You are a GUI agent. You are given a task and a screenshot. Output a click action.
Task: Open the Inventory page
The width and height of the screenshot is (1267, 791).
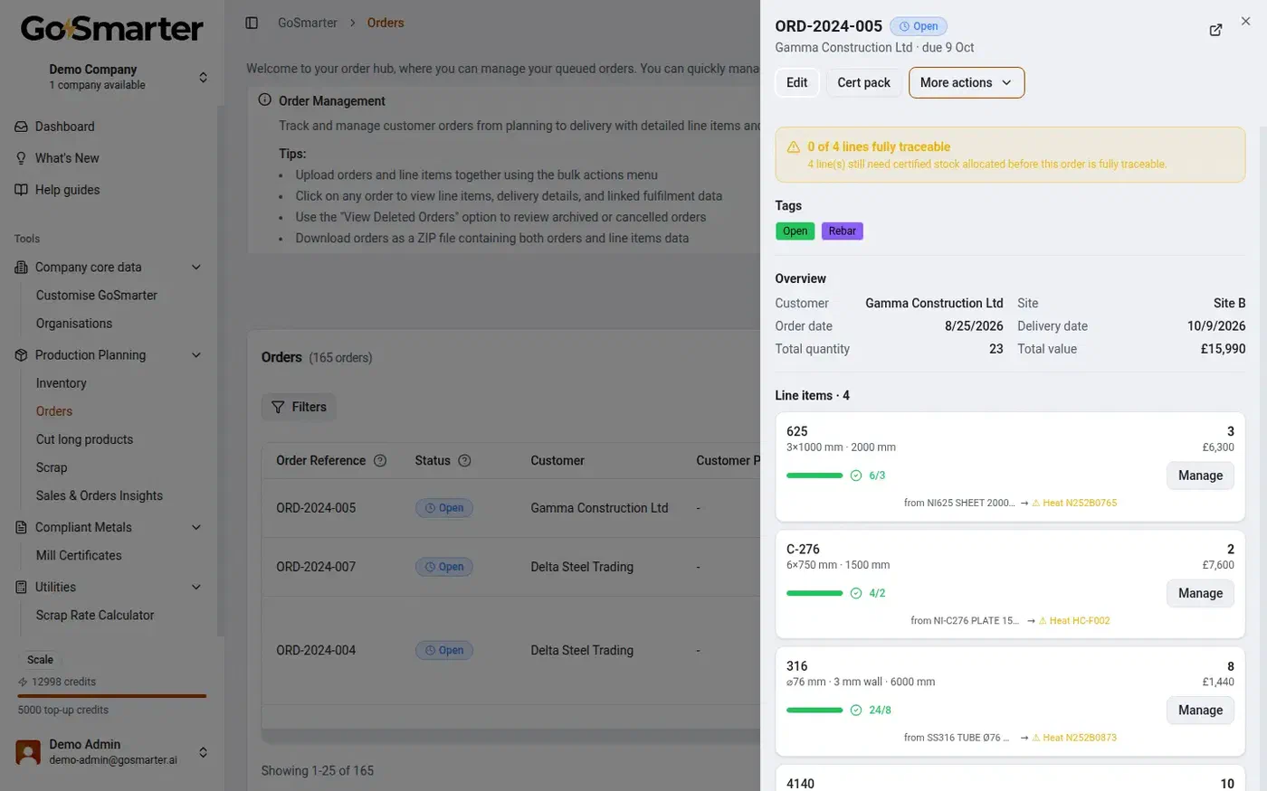62,383
